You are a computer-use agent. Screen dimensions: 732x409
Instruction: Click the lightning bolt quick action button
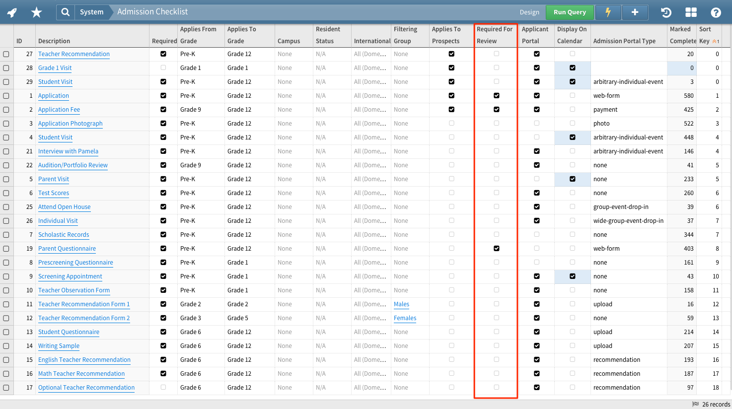pos(608,12)
